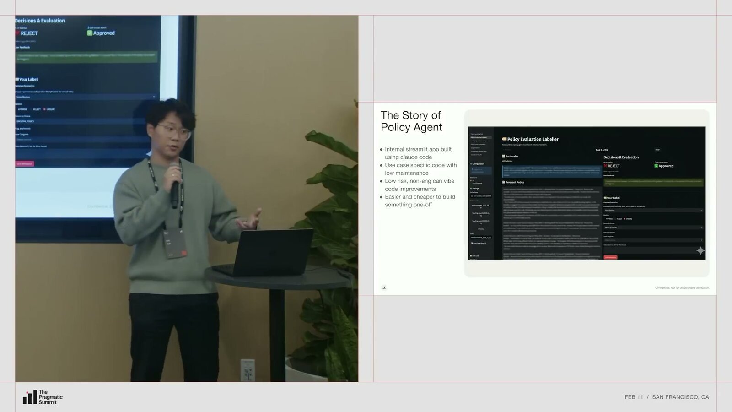The width and height of the screenshot is (732, 412).
Task: Click the Load Tasks button in sidebar
Action: pos(479,243)
